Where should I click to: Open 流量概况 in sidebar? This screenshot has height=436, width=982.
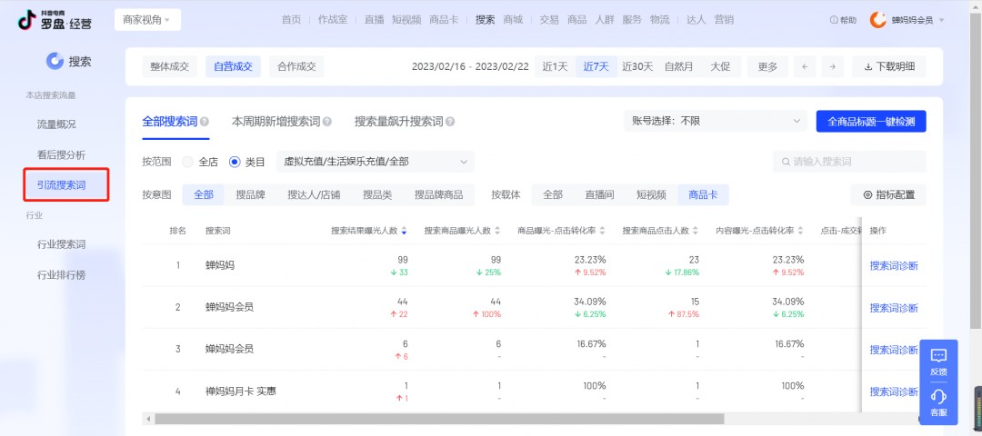click(56, 124)
